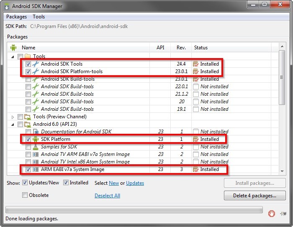293x227 pixels.
Task: Click the progress bar at the bottom
Action: pyautogui.click(x=134, y=209)
